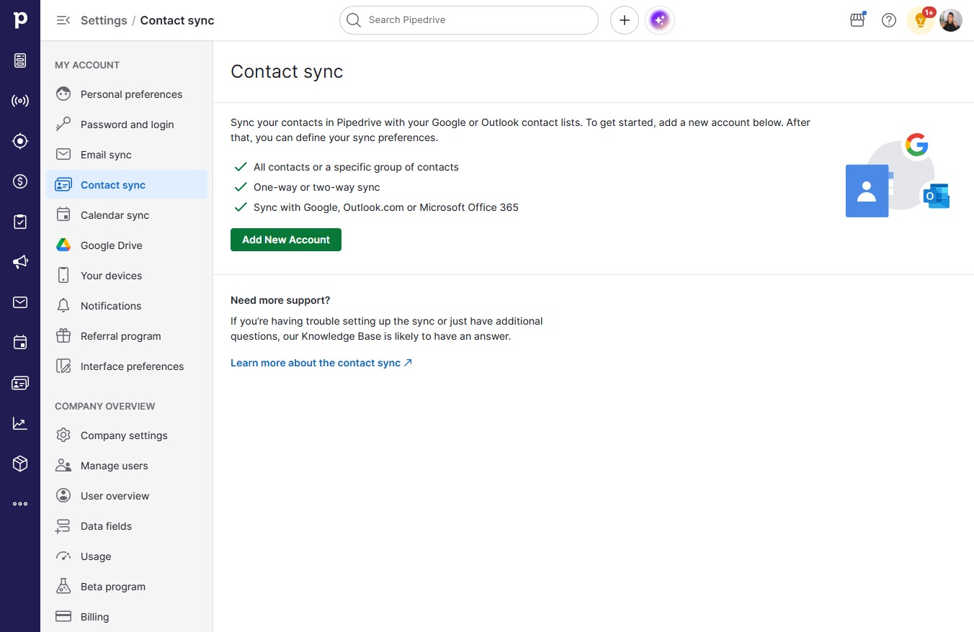Screen dimensions: 974x632
Task: Open Calendar sync settings
Action: [x=127, y=215]
